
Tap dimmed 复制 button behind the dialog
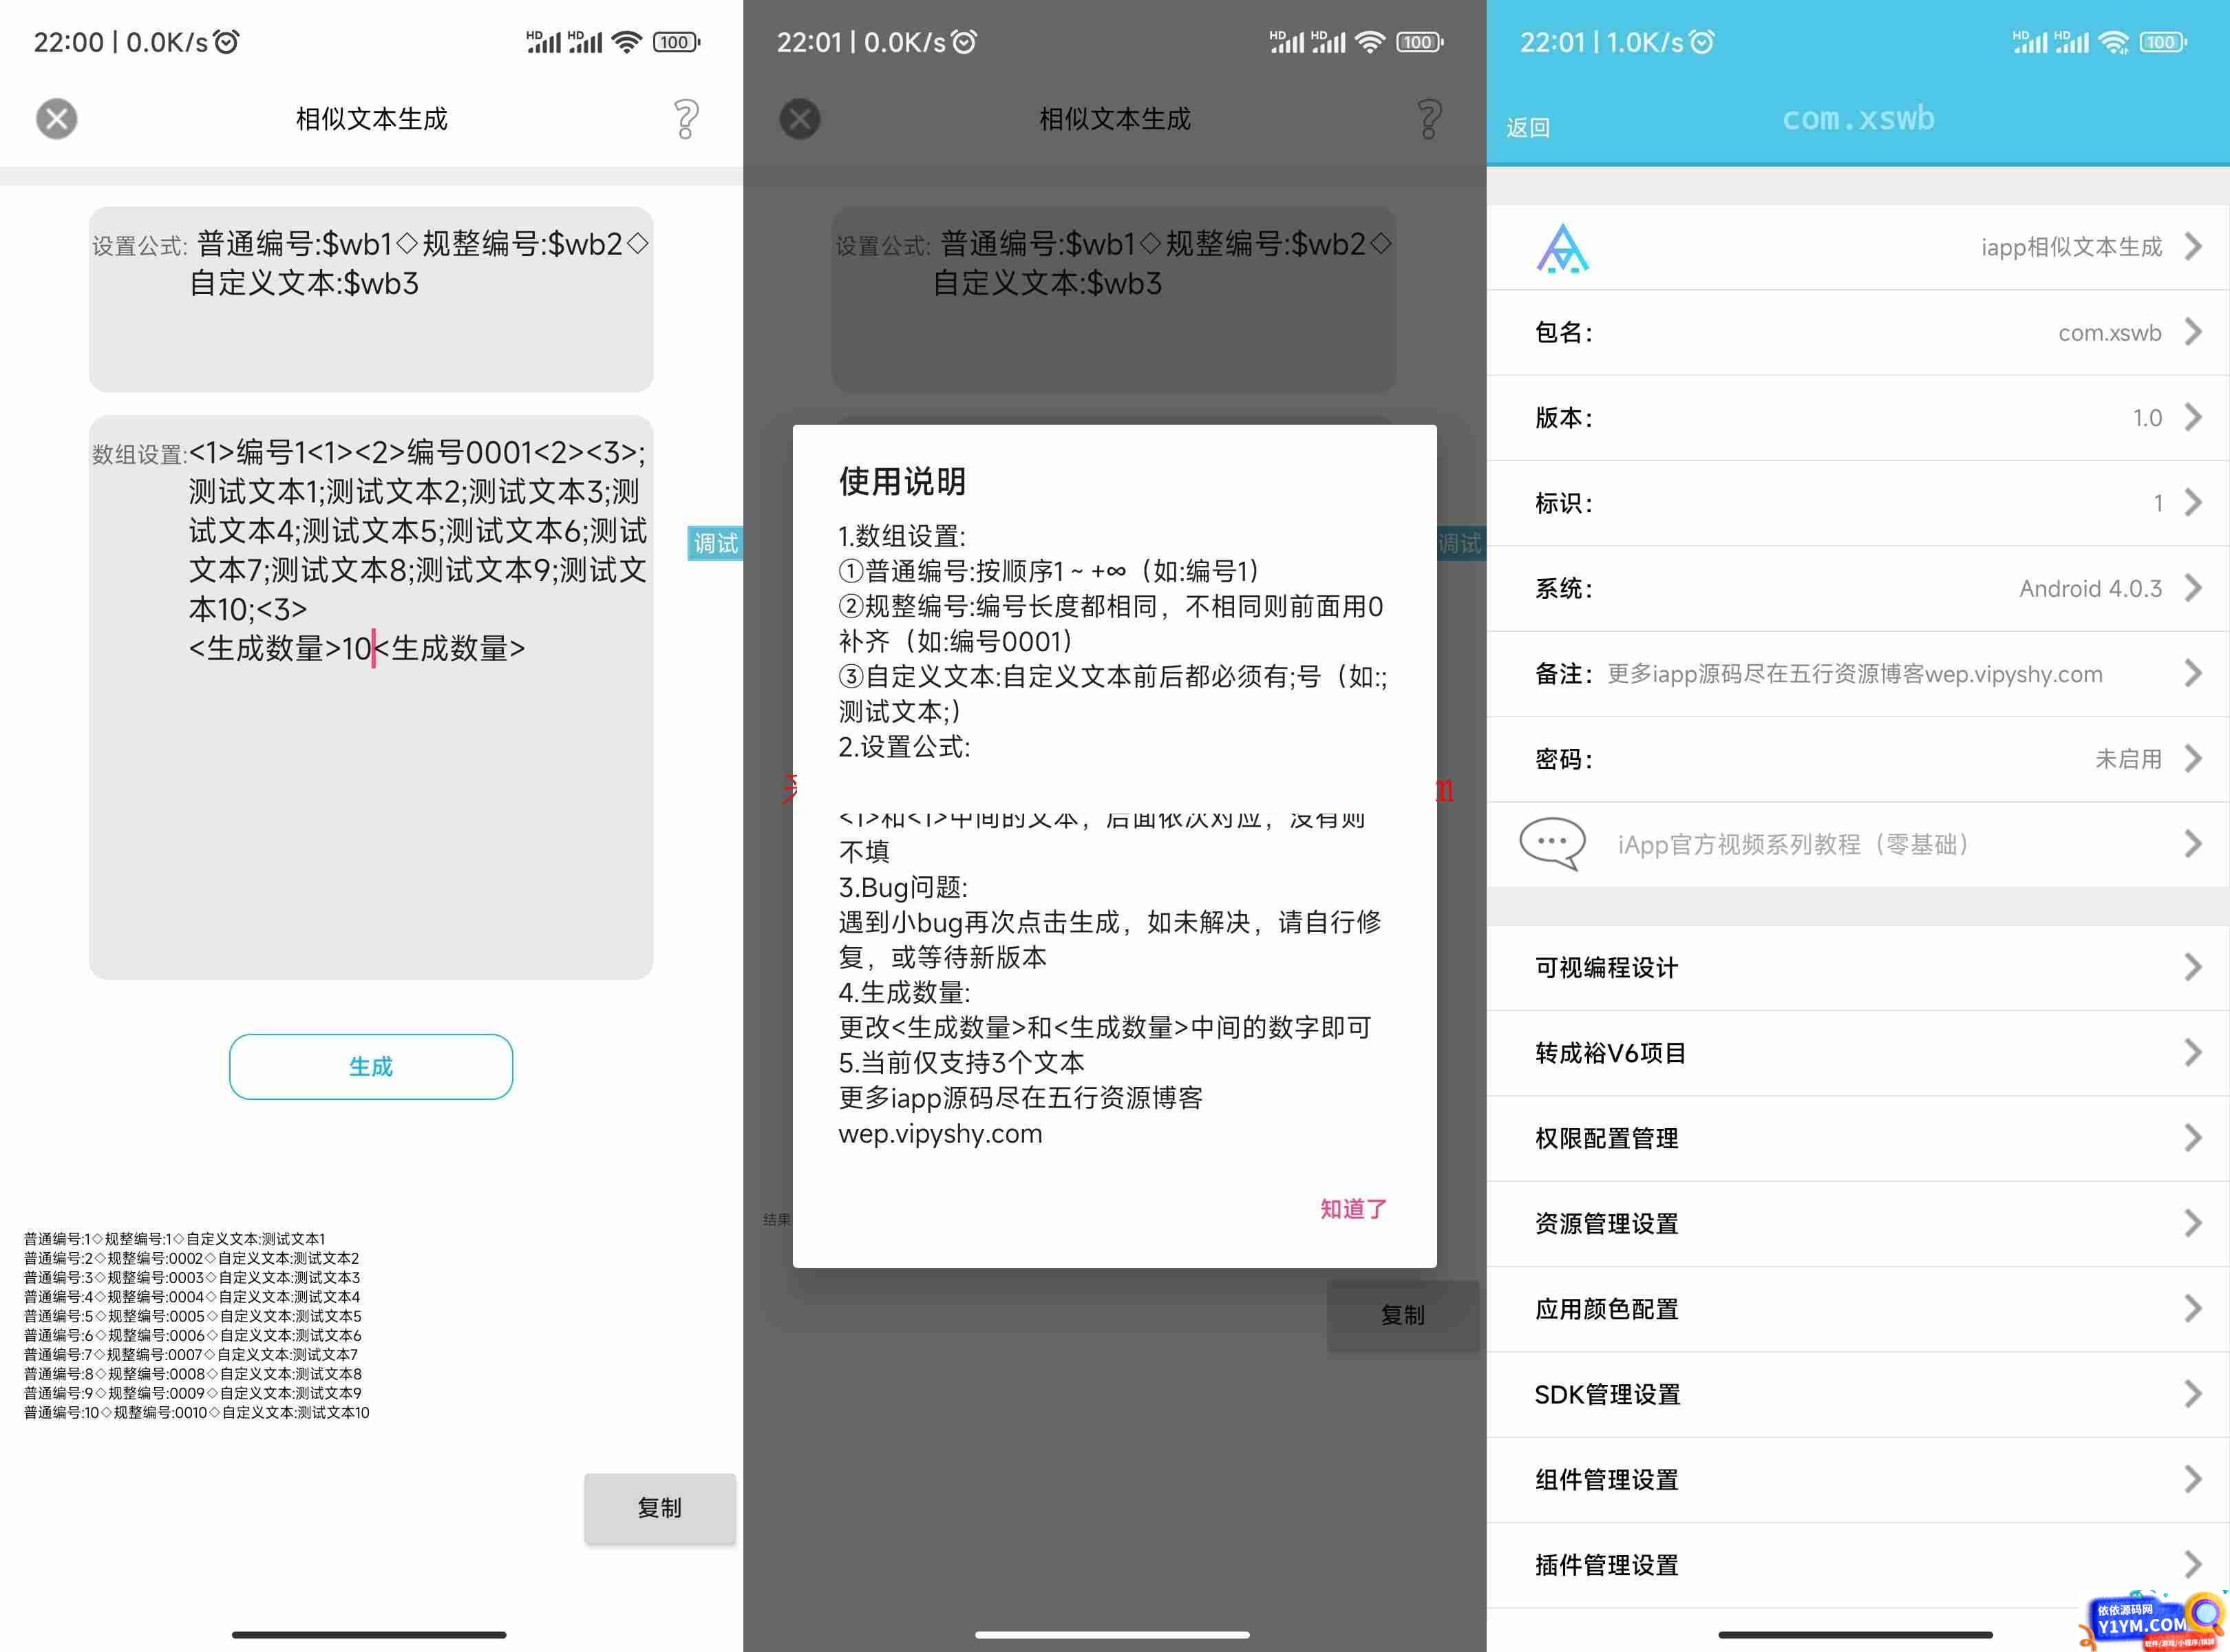point(1403,1315)
